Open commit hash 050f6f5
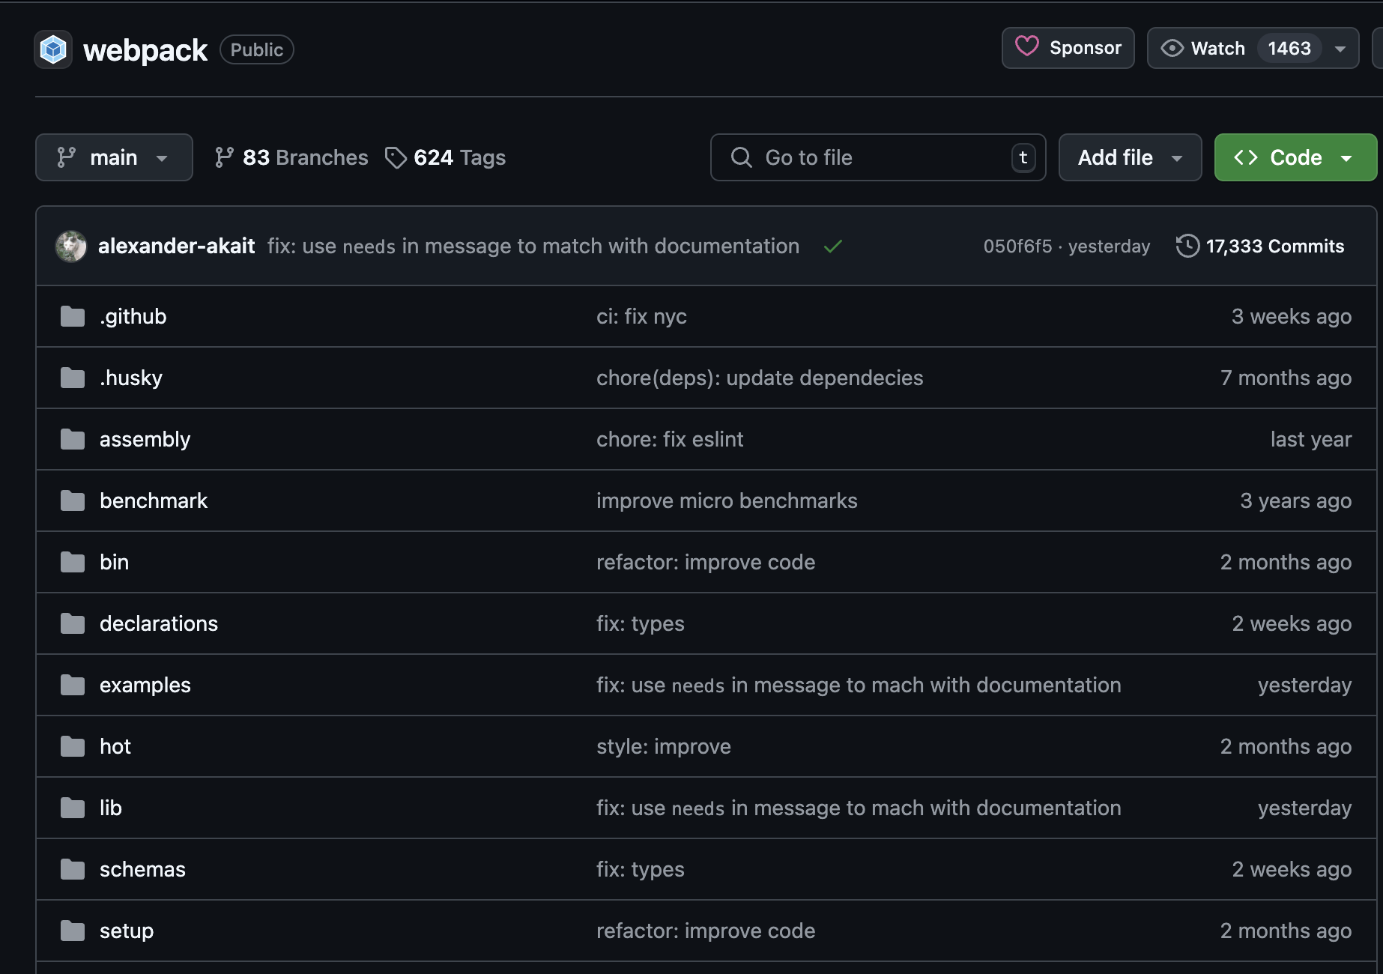The image size is (1383, 974). (x=1017, y=246)
